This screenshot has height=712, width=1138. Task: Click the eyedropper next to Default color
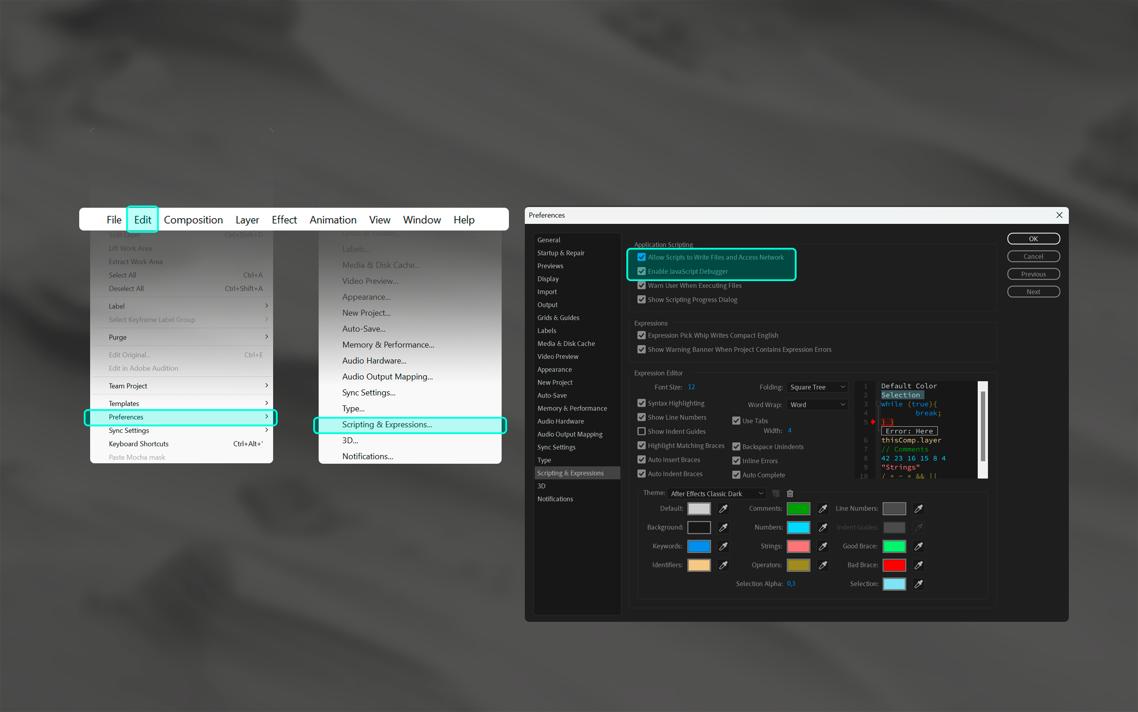point(723,508)
